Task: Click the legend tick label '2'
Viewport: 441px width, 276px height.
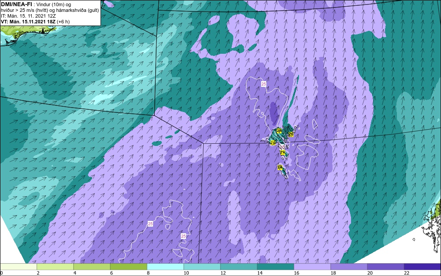Action: (x=38, y=273)
